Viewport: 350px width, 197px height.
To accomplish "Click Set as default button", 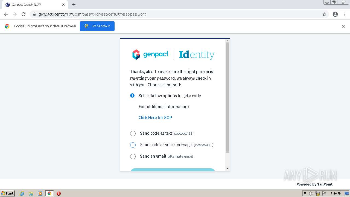I will coord(97,26).
